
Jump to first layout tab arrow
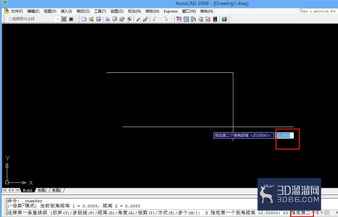coord(4,190)
